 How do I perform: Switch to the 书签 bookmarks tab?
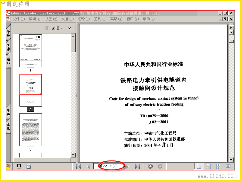click(8, 33)
